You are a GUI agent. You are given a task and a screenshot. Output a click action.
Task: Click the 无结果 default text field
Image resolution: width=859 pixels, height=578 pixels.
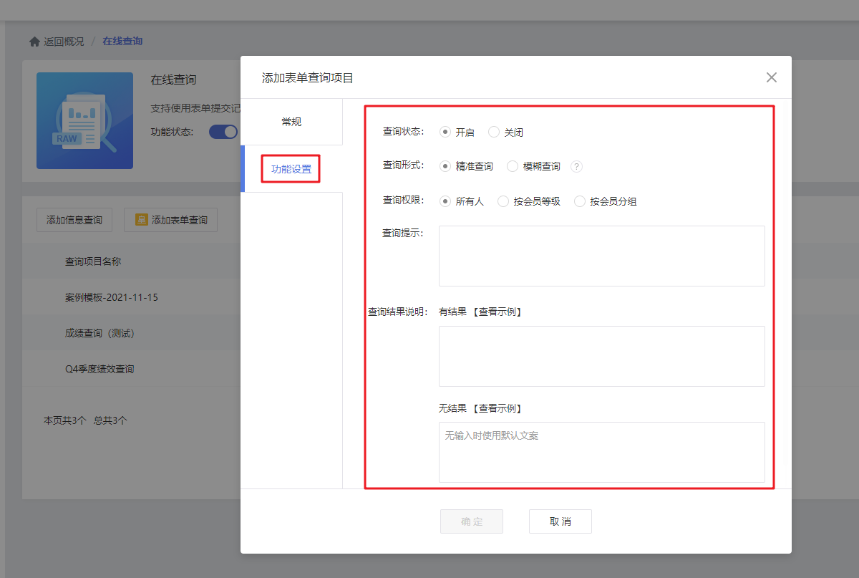click(x=601, y=452)
